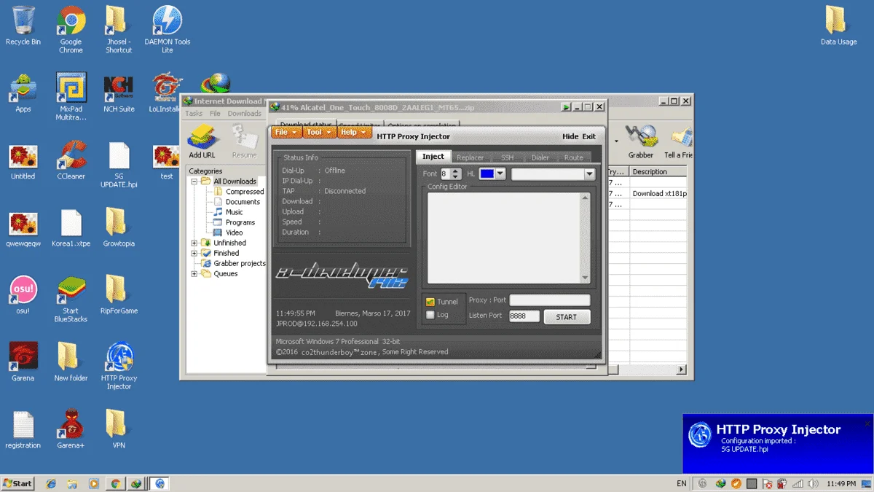Click the Description column header in IDM

(x=658, y=172)
